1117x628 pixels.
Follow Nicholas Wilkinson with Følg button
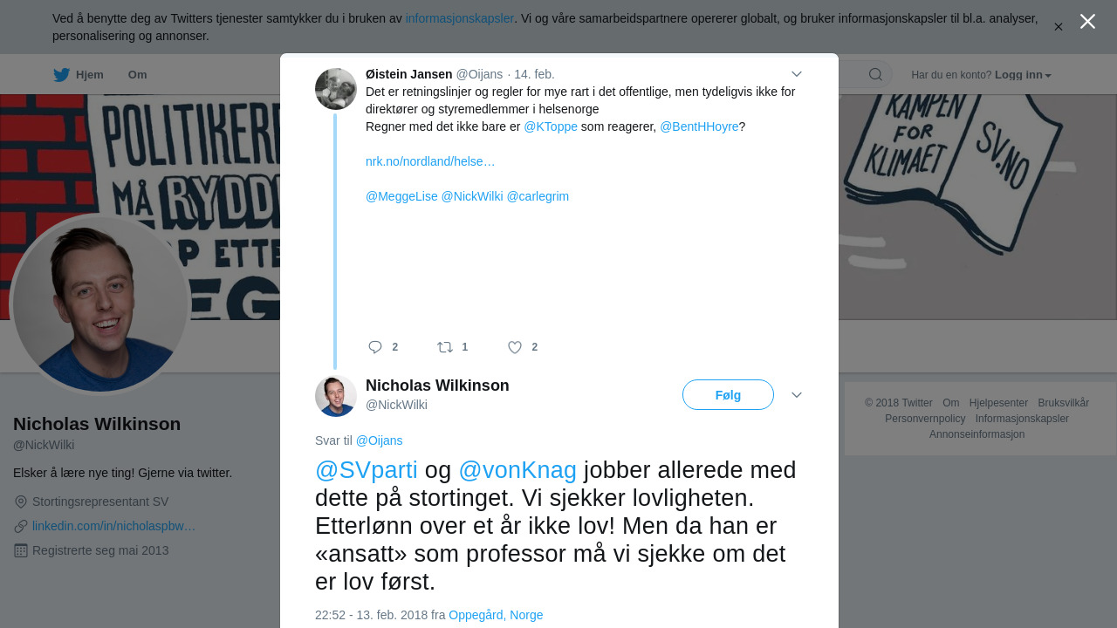pyautogui.click(x=728, y=395)
